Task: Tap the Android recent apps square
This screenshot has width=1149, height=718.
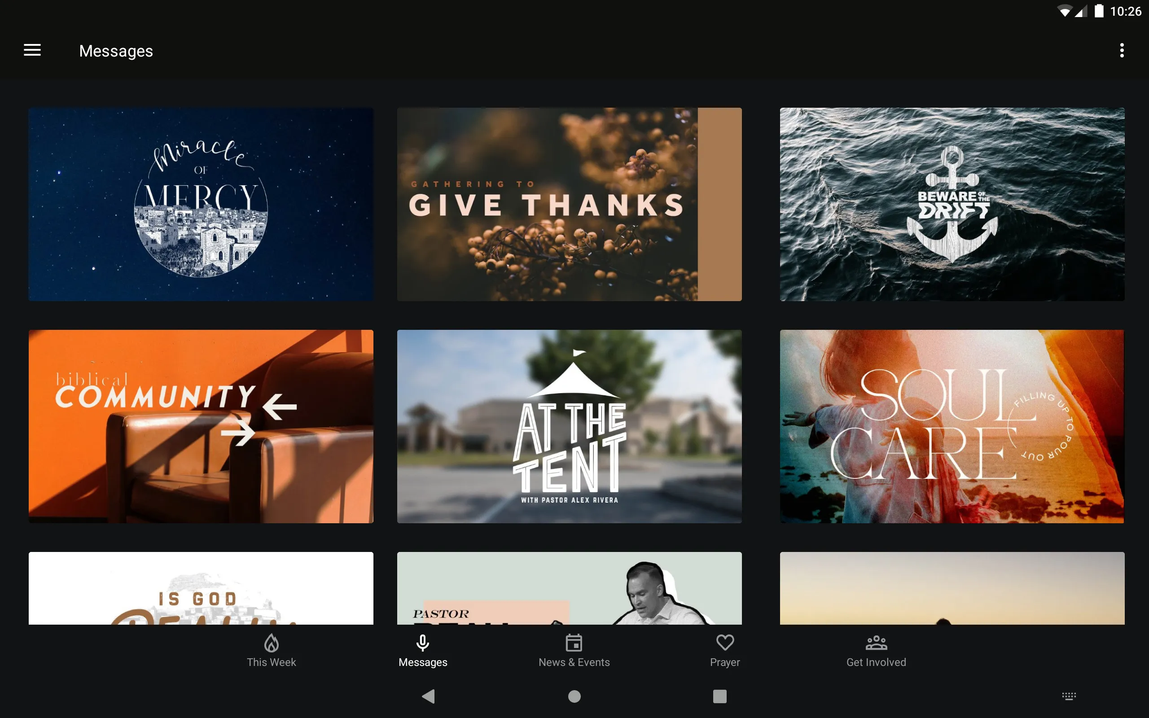Action: click(x=720, y=696)
